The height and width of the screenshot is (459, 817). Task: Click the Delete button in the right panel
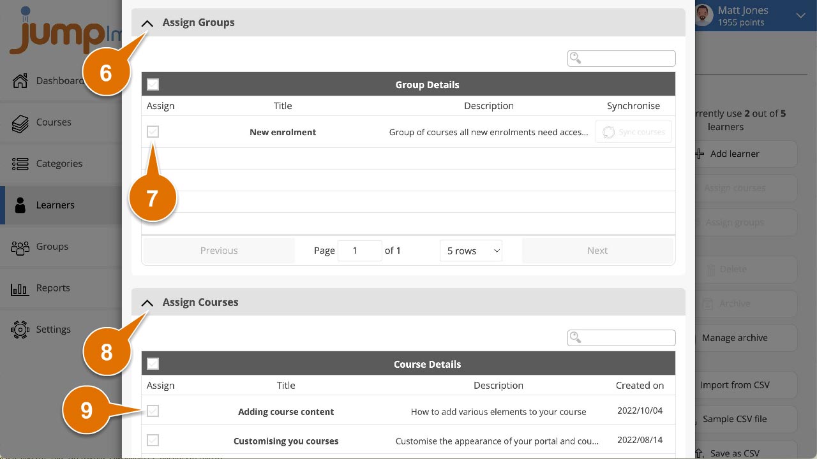[746, 270]
